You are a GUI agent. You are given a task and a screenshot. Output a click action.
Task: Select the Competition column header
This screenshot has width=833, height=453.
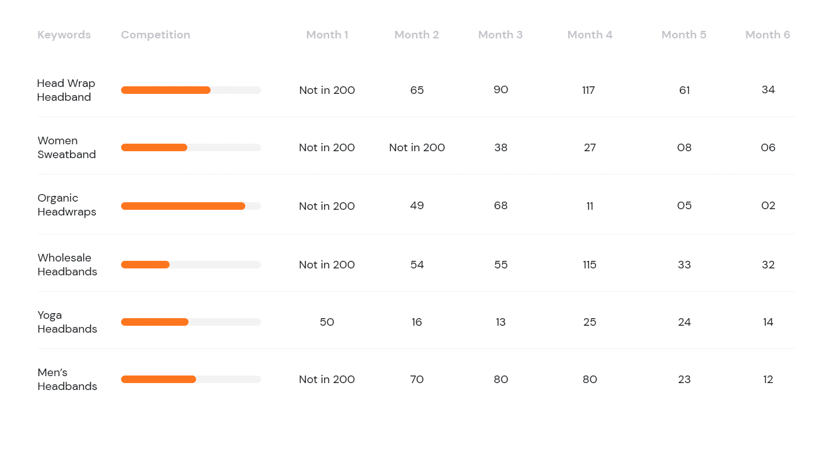pos(155,35)
